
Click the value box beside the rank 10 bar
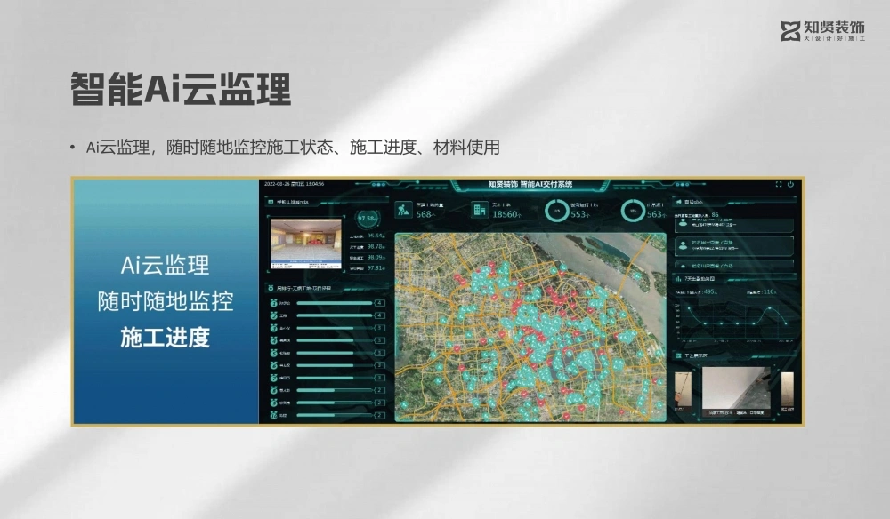(x=380, y=415)
